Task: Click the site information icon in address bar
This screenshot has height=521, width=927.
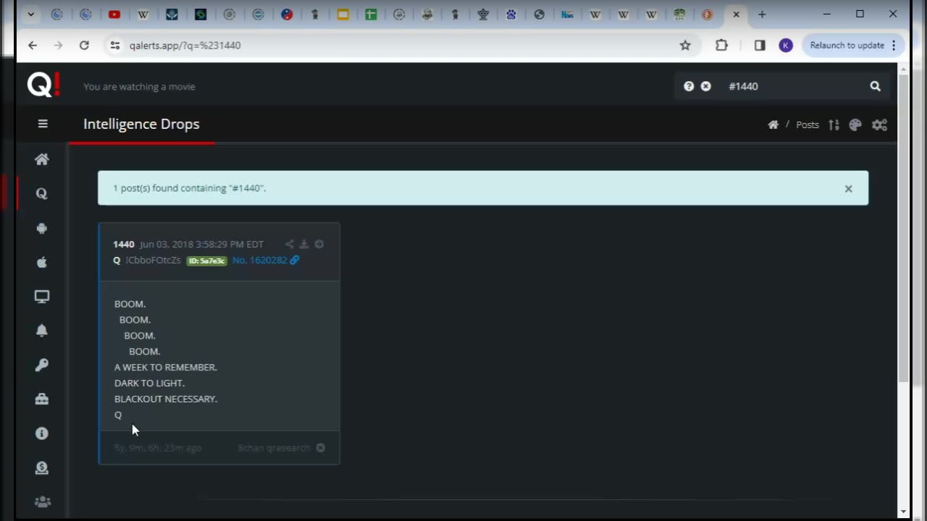Action: (114, 45)
